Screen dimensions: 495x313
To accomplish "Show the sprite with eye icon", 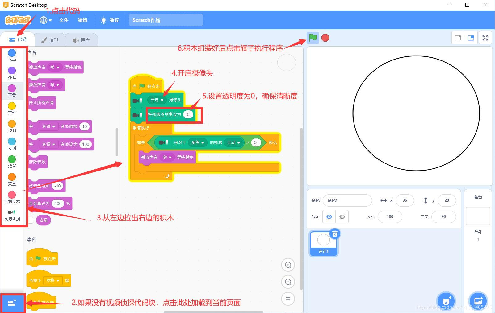I will point(329,217).
